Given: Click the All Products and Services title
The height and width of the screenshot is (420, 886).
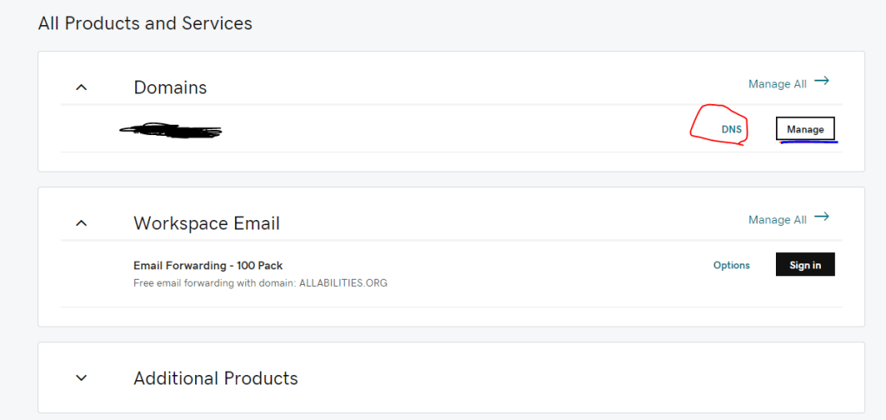Looking at the screenshot, I should coord(145,23).
